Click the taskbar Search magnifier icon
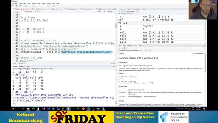Viewport: 218px width, 123px height. pyautogui.click(x=18, y=109)
